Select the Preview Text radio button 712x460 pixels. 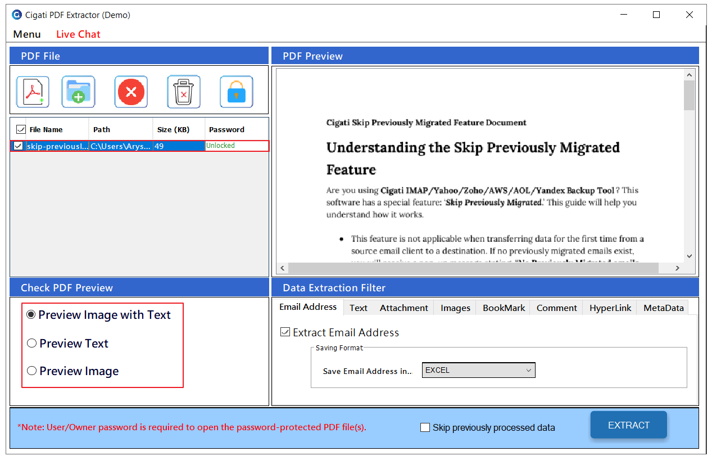[31, 343]
